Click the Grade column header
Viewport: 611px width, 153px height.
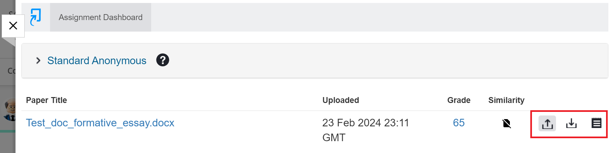(458, 100)
